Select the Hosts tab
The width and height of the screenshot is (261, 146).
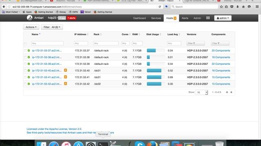point(171,18)
